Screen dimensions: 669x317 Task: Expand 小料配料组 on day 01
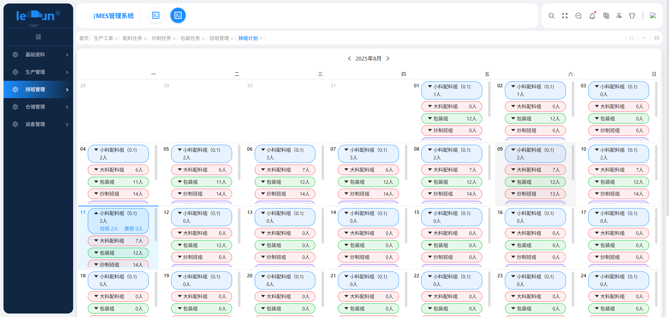coord(452,90)
